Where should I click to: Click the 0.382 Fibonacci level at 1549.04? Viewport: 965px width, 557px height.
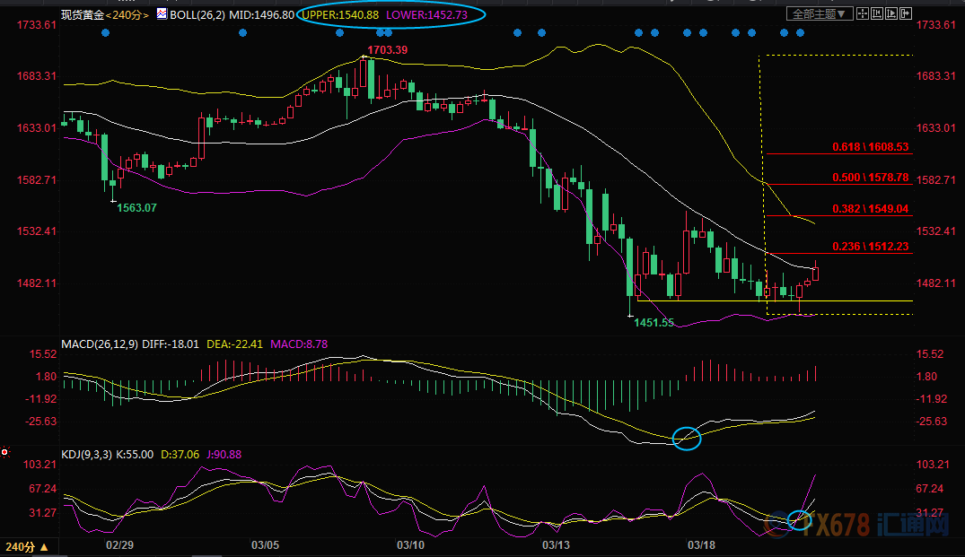pyautogui.click(x=870, y=209)
